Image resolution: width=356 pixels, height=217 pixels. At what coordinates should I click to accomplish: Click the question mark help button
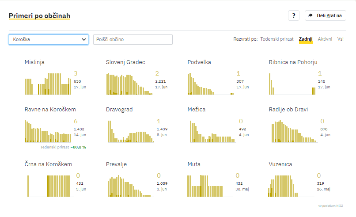[294, 15]
